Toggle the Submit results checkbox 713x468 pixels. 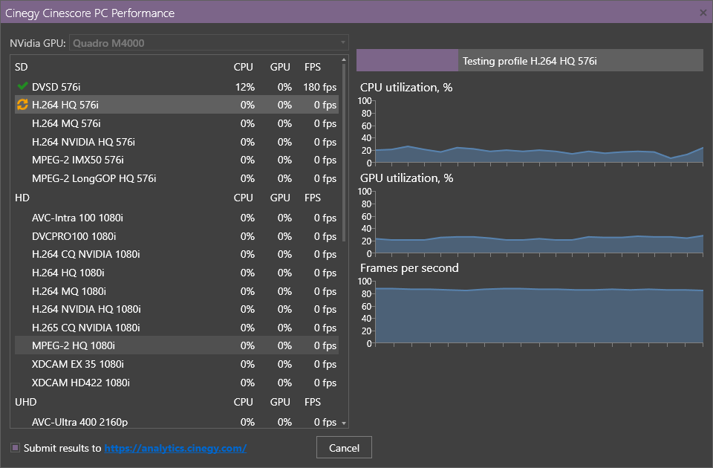(x=16, y=447)
